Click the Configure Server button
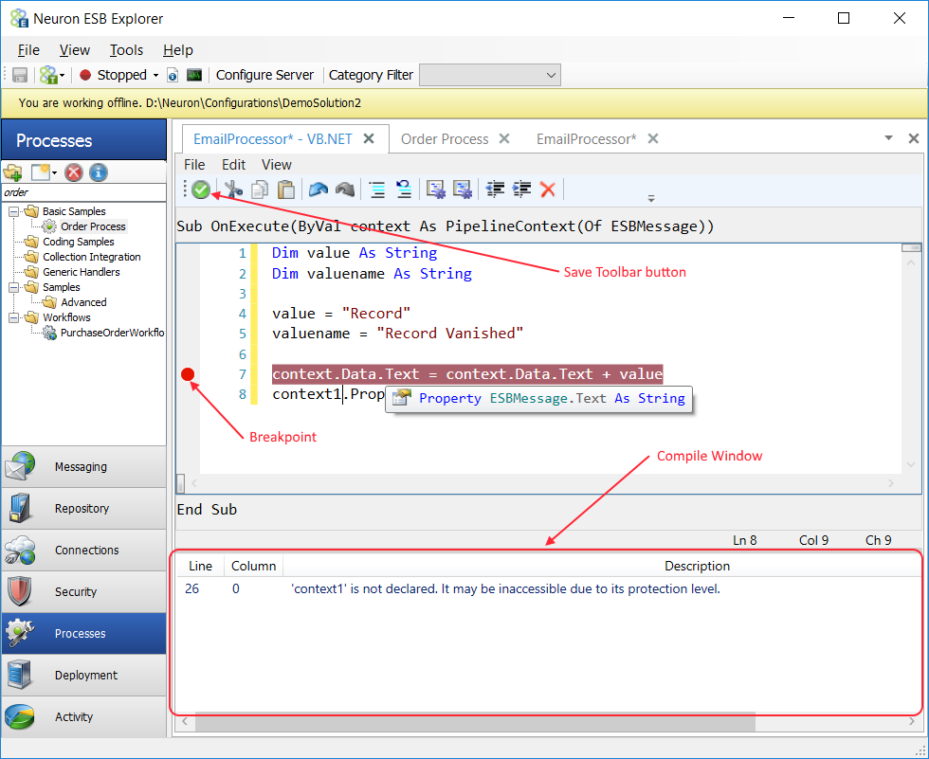 [x=264, y=75]
